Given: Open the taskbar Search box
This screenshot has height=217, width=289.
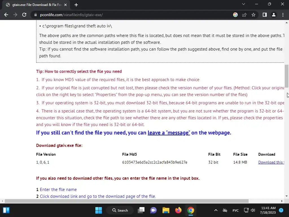Looking at the screenshot, I should [120, 210].
